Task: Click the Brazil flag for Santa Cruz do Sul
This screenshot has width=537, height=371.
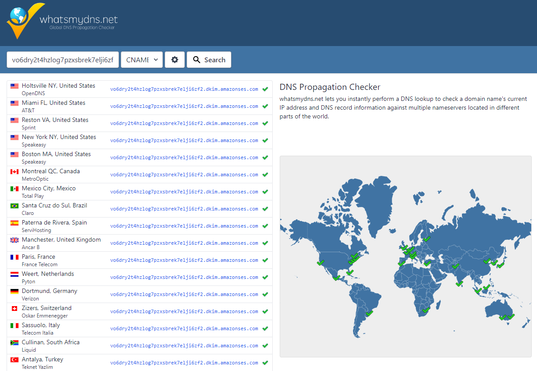Action: click(14, 206)
